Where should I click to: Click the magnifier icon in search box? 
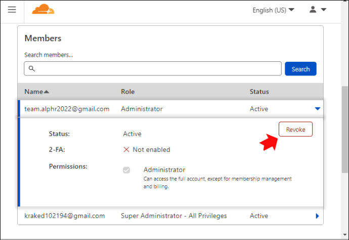(x=32, y=69)
